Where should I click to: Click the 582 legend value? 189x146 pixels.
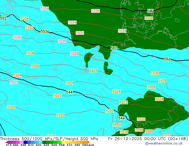[77, 145]
